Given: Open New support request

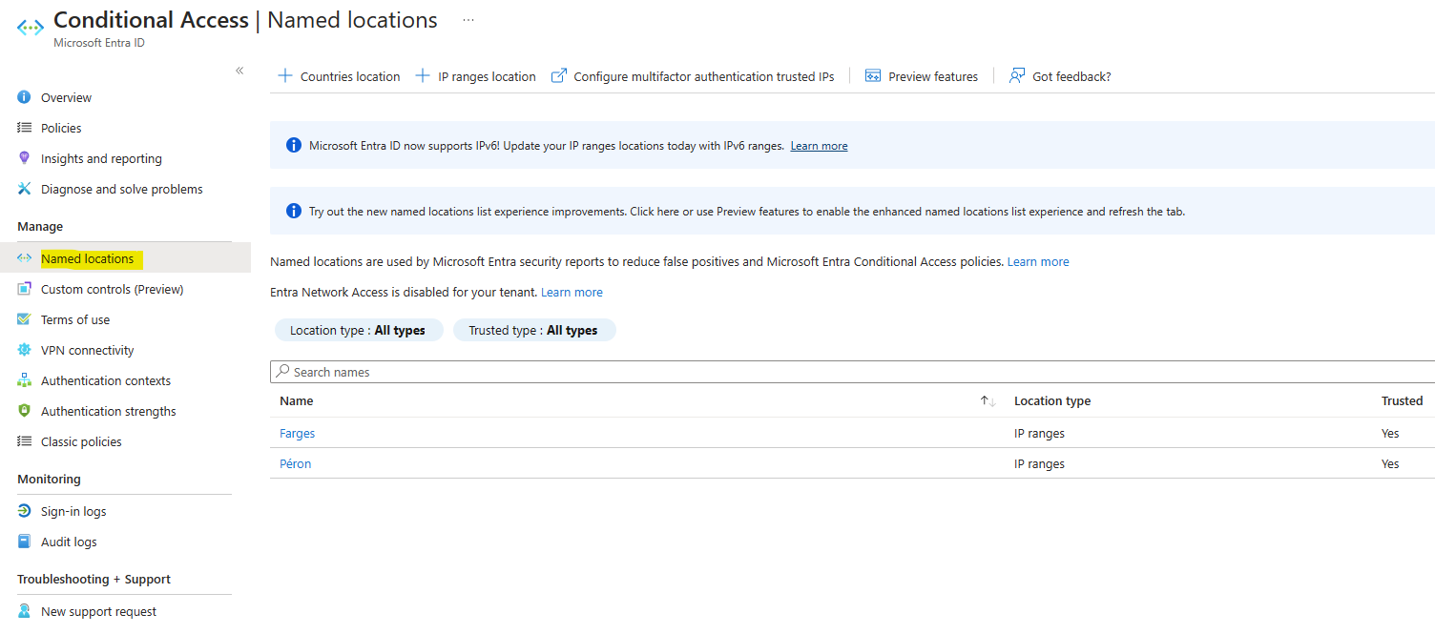Looking at the screenshot, I should click(98, 611).
